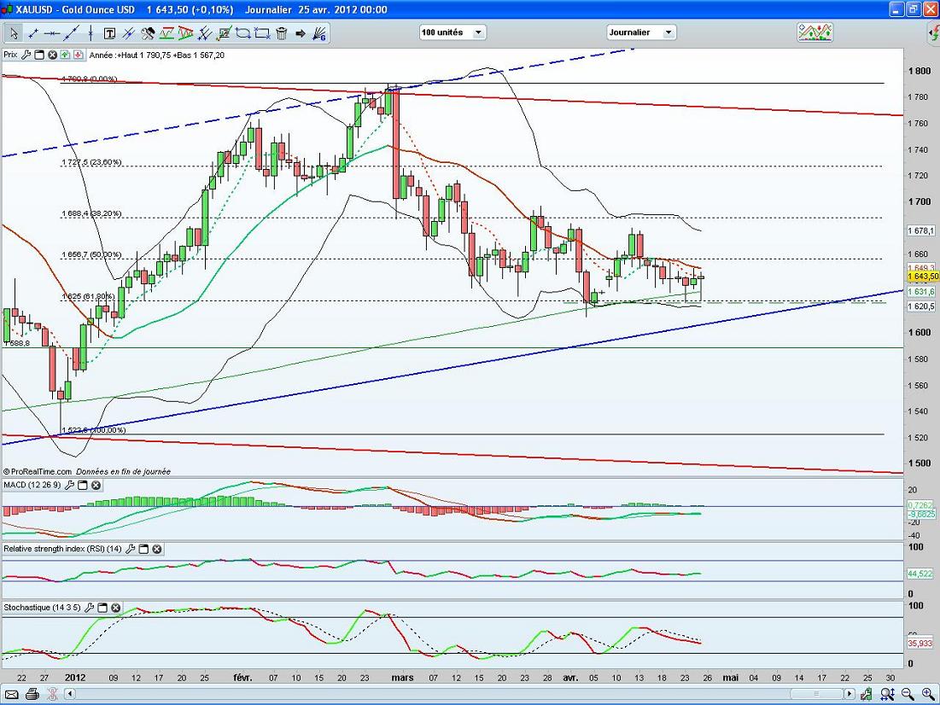Remove the RSI indicator panel

point(156,548)
